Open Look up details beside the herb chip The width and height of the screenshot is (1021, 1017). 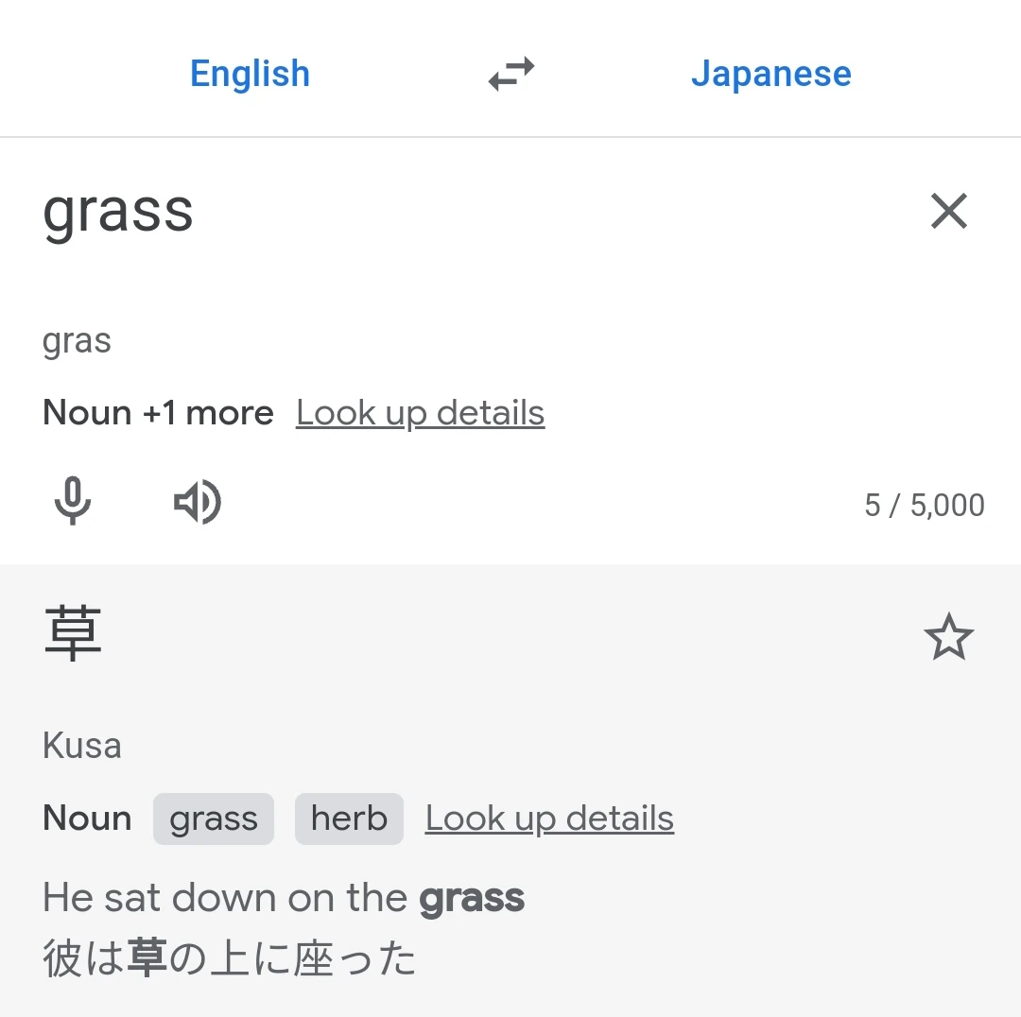click(x=549, y=819)
